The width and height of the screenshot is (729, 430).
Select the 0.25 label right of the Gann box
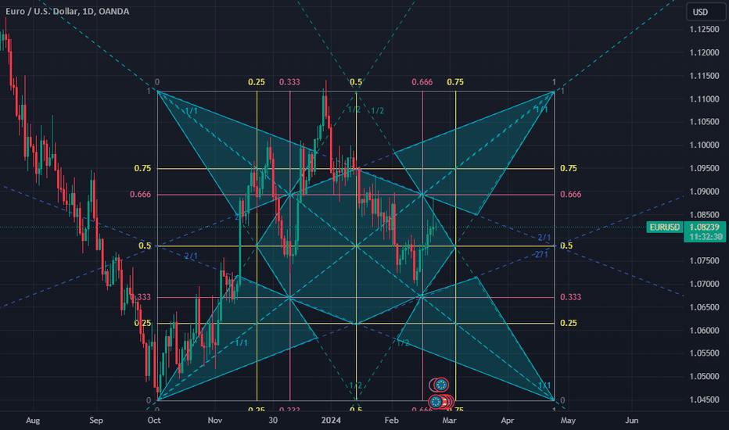tap(569, 323)
